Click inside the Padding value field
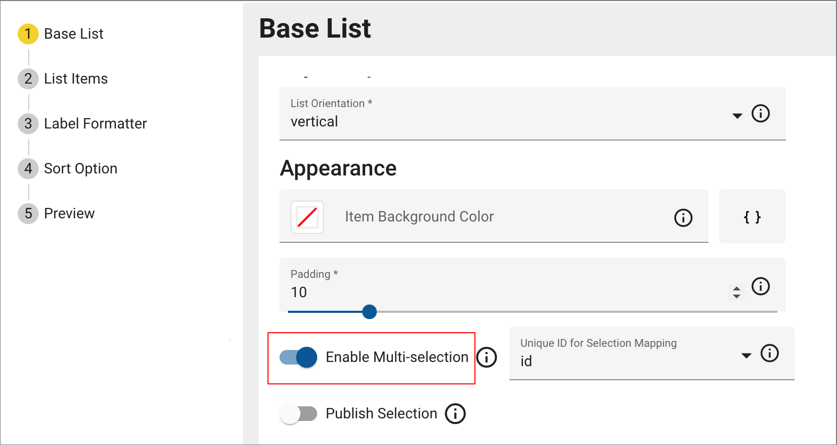 click(x=366, y=292)
